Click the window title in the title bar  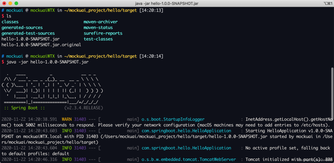click(x=167, y=3)
